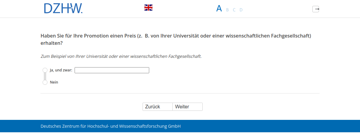
Task: Click the "Nein" answer label
Action: tap(54, 82)
